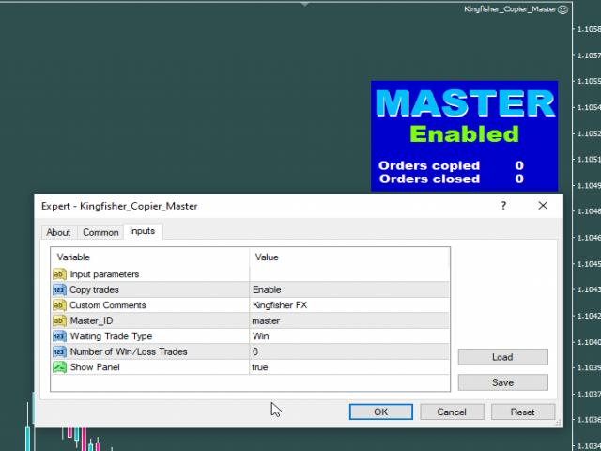Click the Master_ID string type icon
Screen dimensions: 601x451
coord(59,320)
